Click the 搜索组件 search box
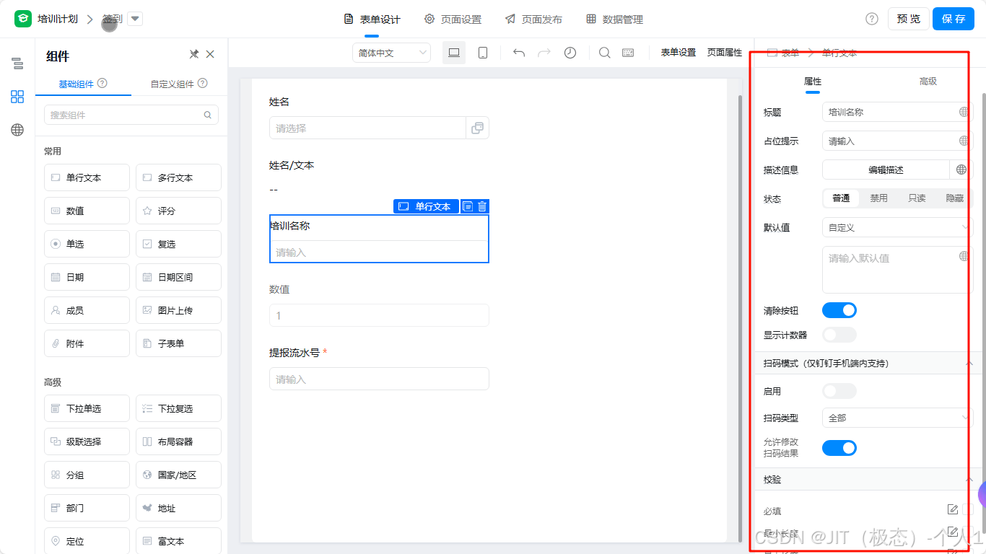Screen dimensions: 986x554 click(131, 115)
